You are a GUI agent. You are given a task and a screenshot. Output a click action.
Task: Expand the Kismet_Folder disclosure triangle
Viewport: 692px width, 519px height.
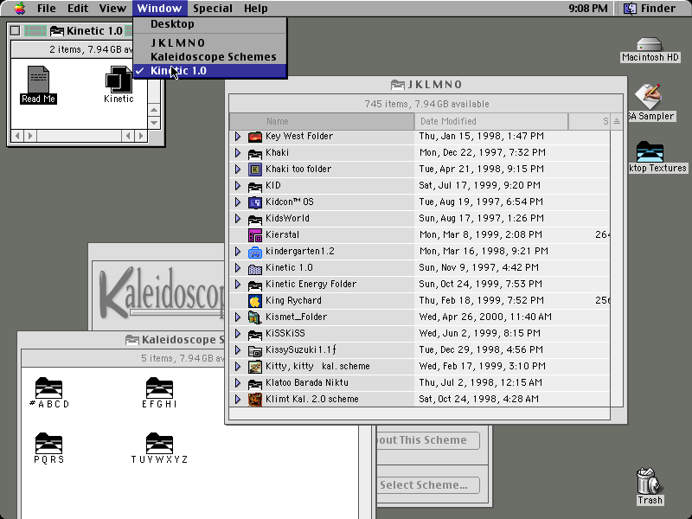pyautogui.click(x=237, y=317)
